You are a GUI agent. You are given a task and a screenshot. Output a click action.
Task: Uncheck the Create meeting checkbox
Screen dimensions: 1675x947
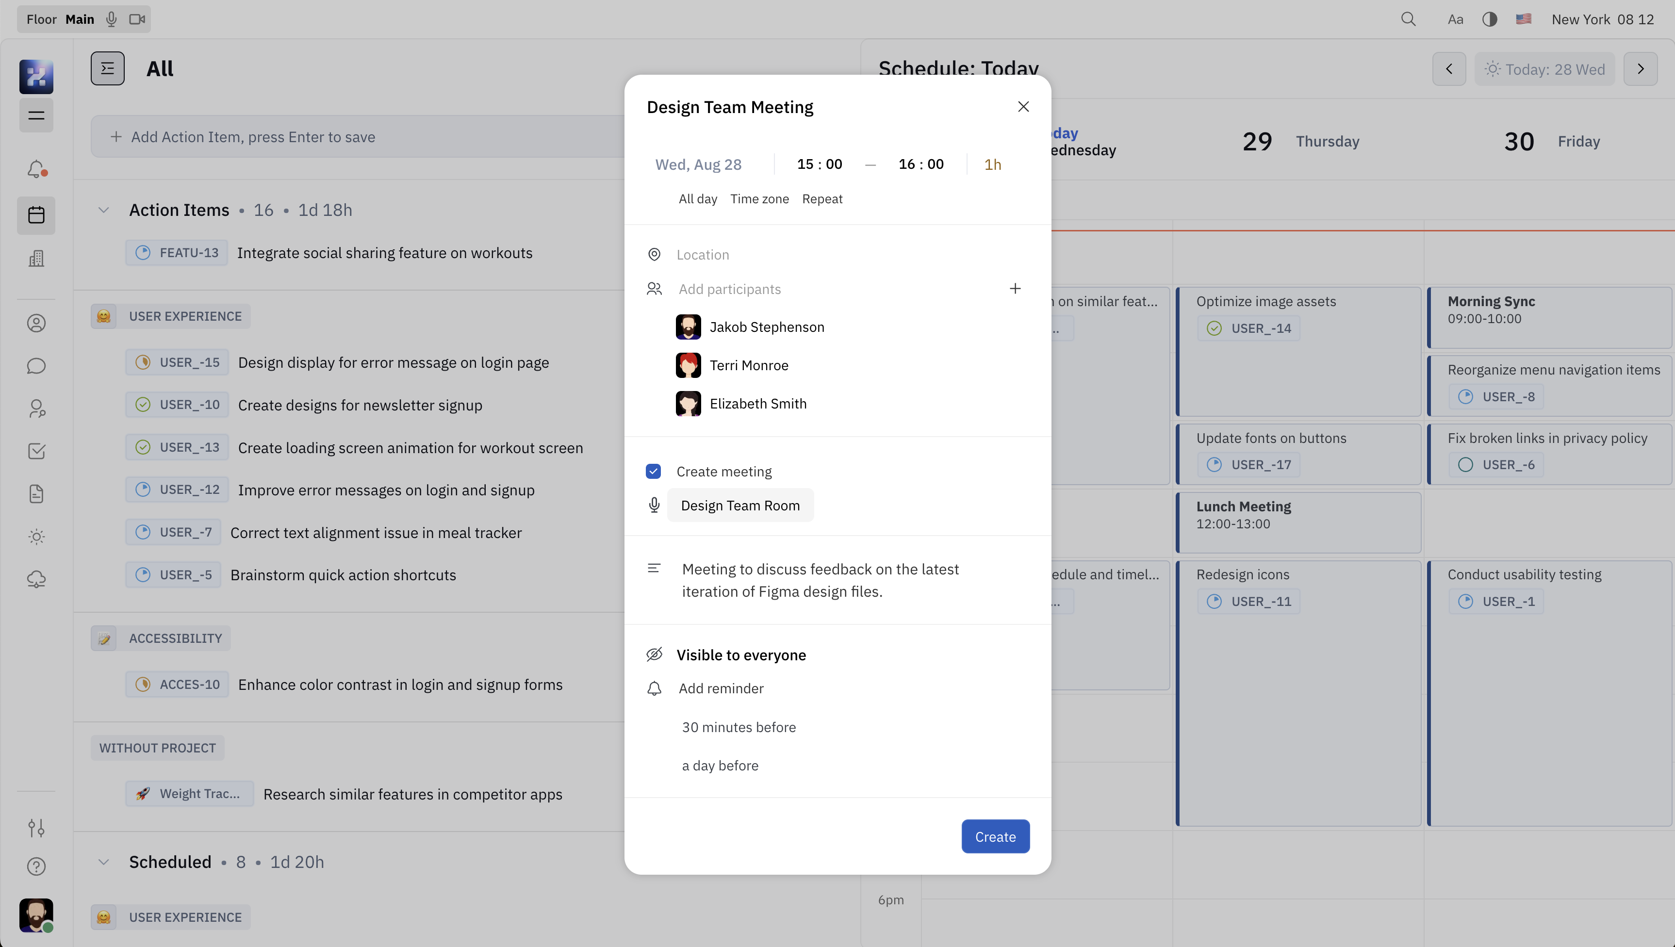click(x=654, y=472)
